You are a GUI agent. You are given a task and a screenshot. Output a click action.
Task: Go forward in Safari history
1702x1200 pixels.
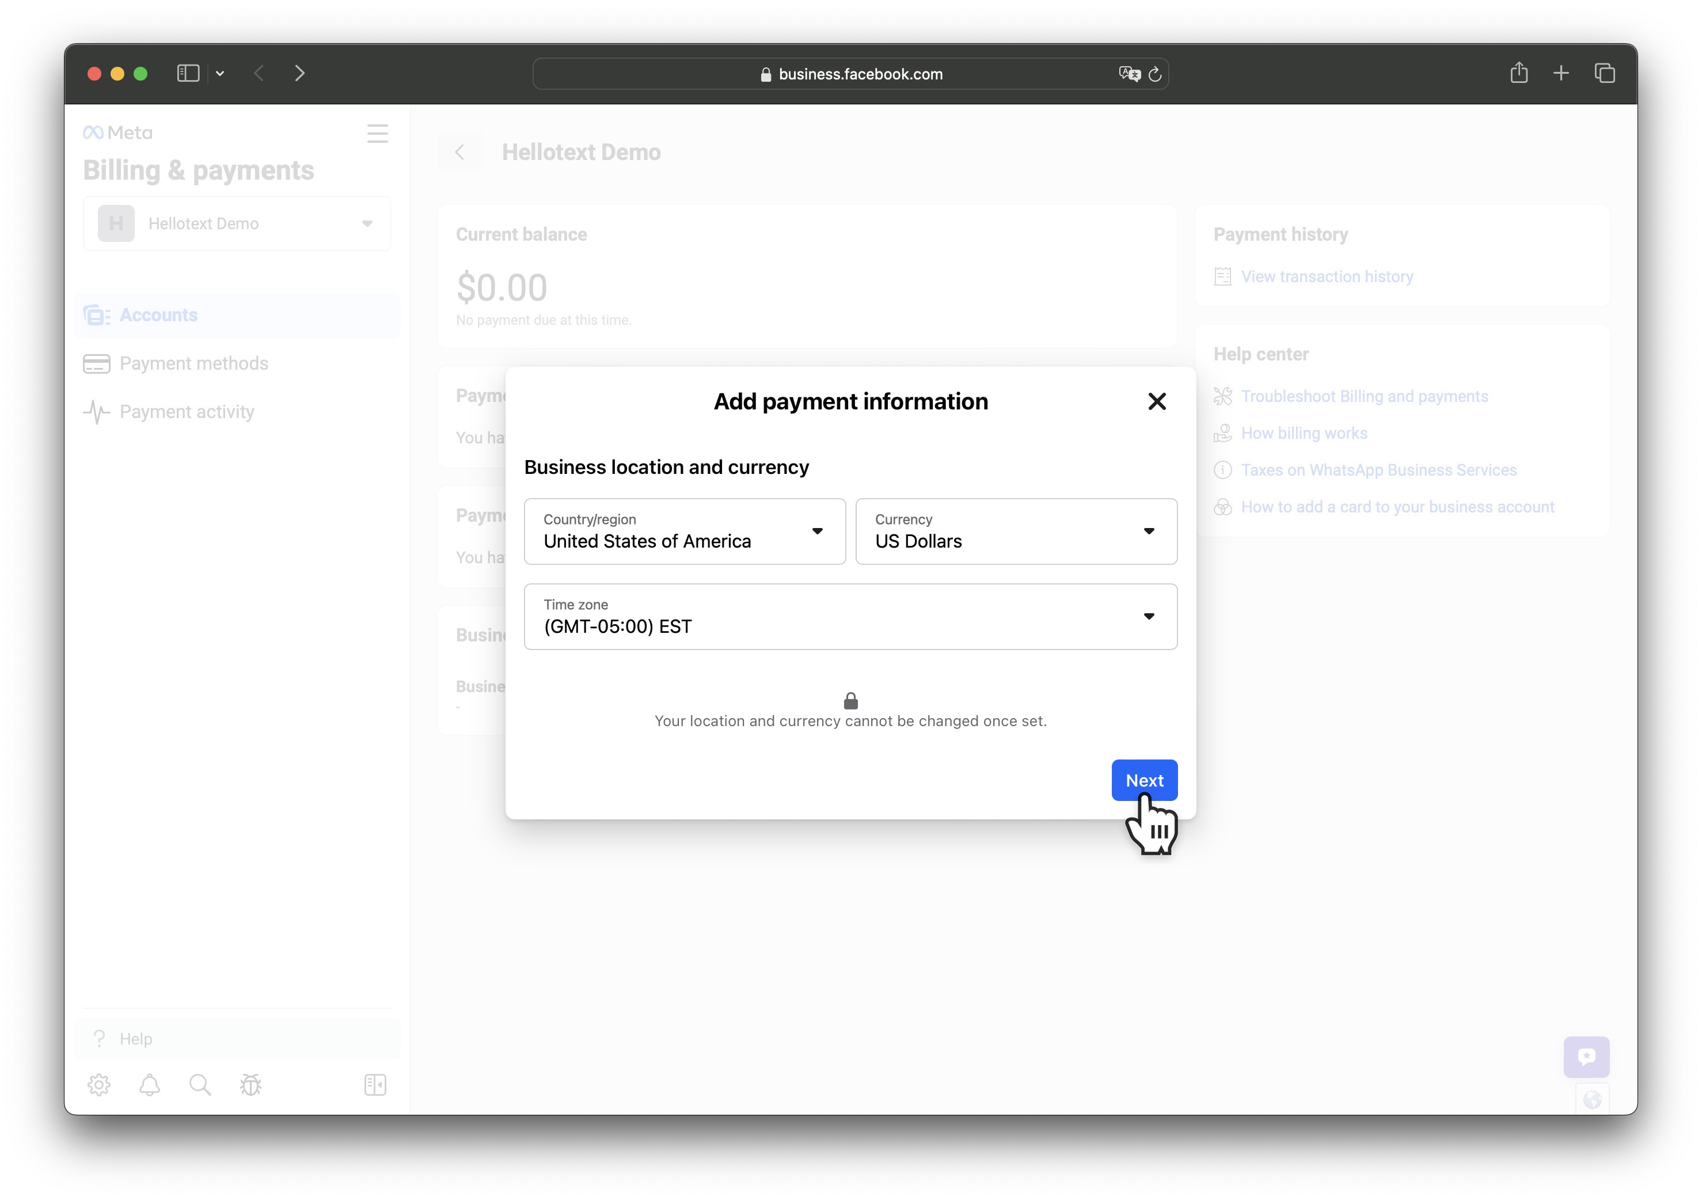pyautogui.click(x=299, y=73)
